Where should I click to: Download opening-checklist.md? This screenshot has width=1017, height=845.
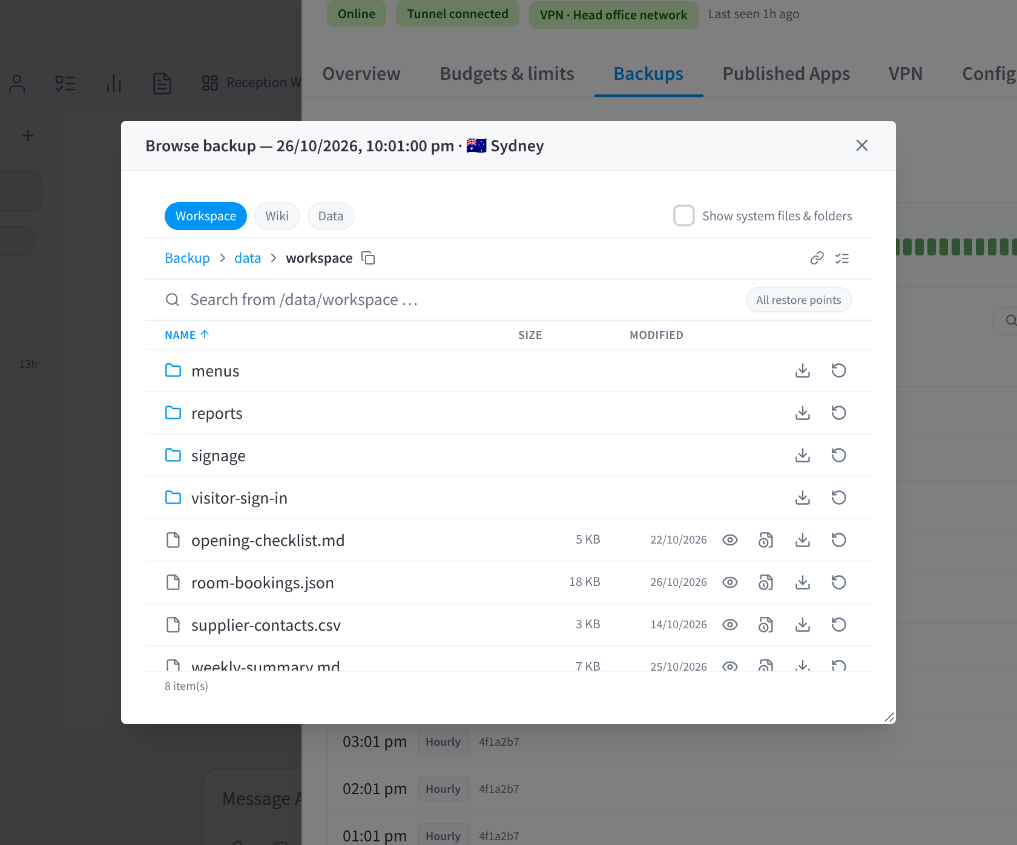click(x=803, y=540)
